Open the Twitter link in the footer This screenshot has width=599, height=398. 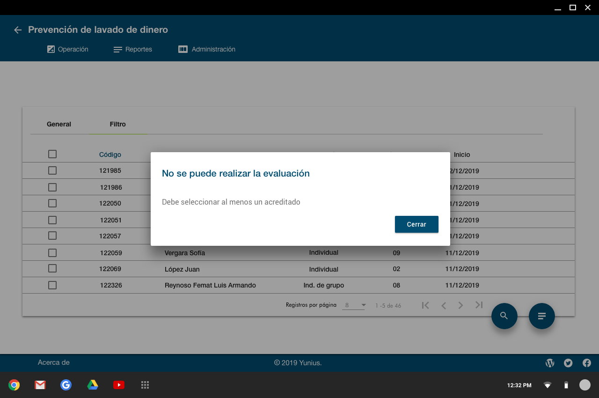tap(568, 363)
